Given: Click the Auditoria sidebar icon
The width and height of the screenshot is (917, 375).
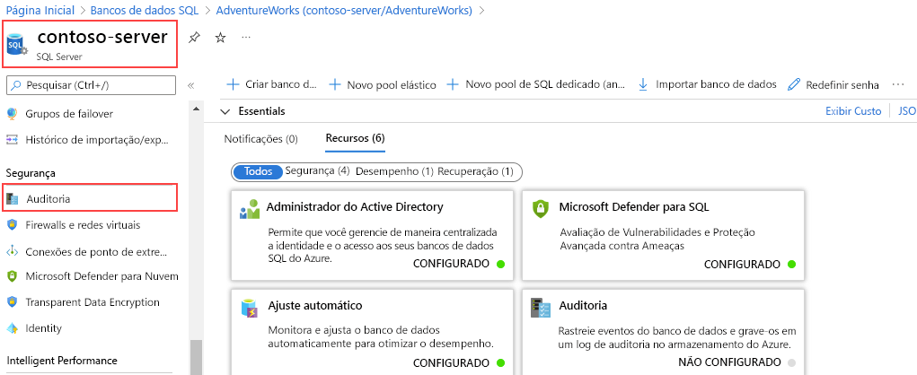Looking at the screenshot, I should point(13,199).
